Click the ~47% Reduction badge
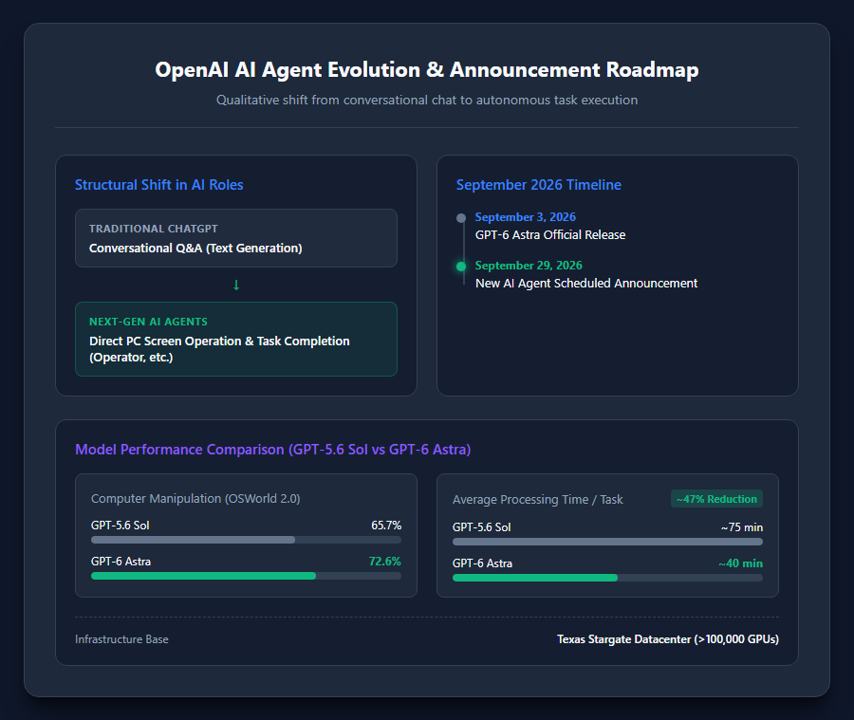This screenshot has height=720, width=854. pyautogui.click(x=716, y=499)
